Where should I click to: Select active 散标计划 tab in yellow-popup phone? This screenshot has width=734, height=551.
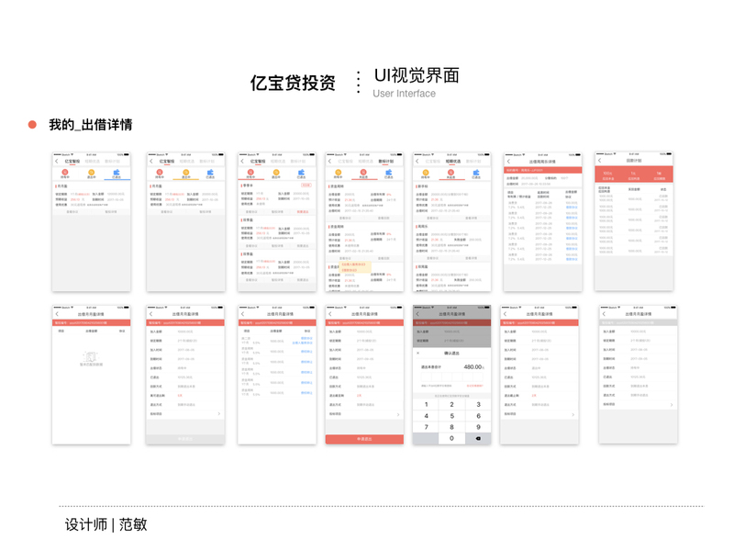[x=385, y=162]
